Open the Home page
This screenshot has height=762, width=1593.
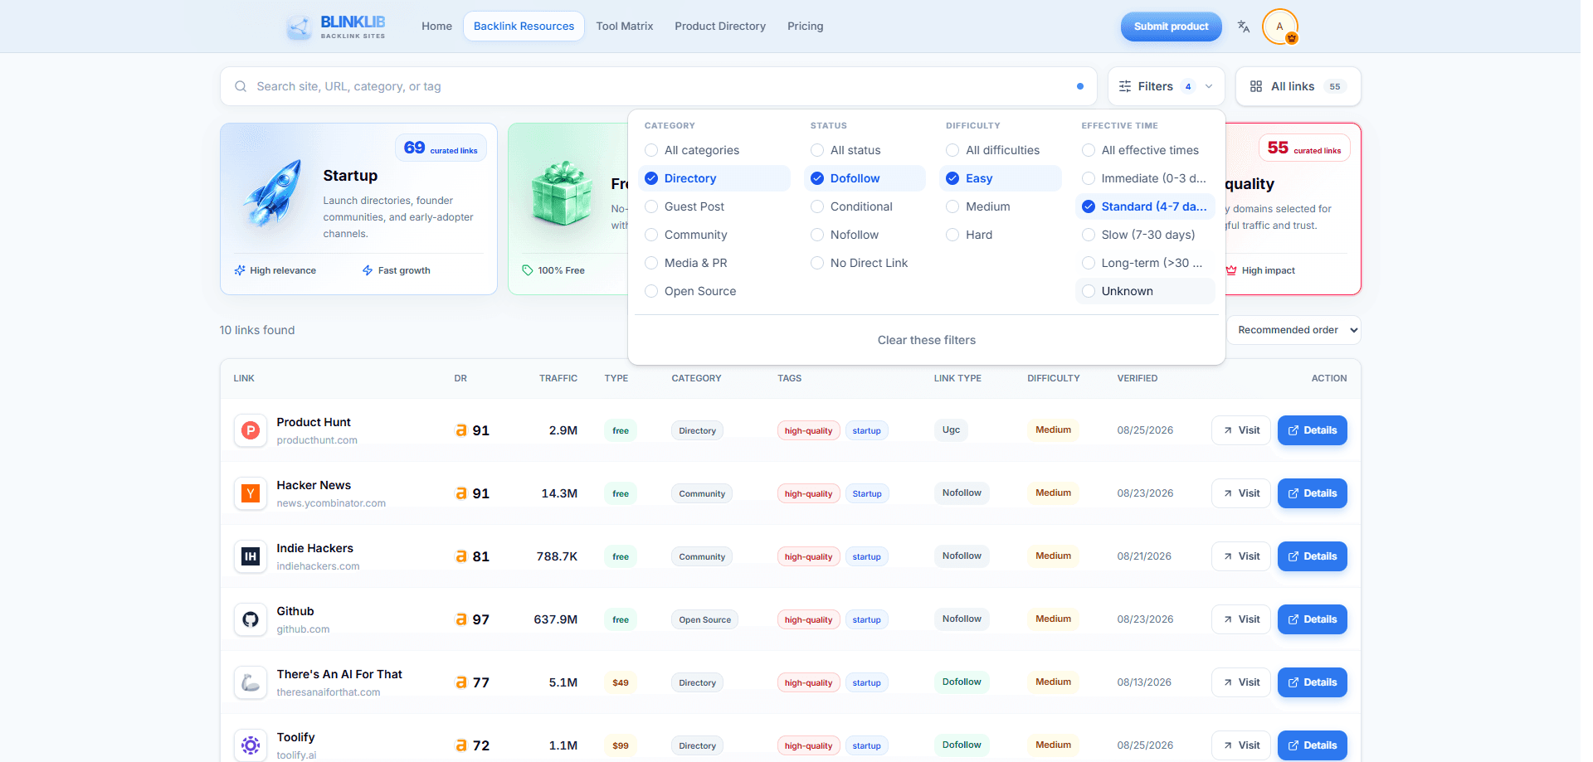(436, 27)
